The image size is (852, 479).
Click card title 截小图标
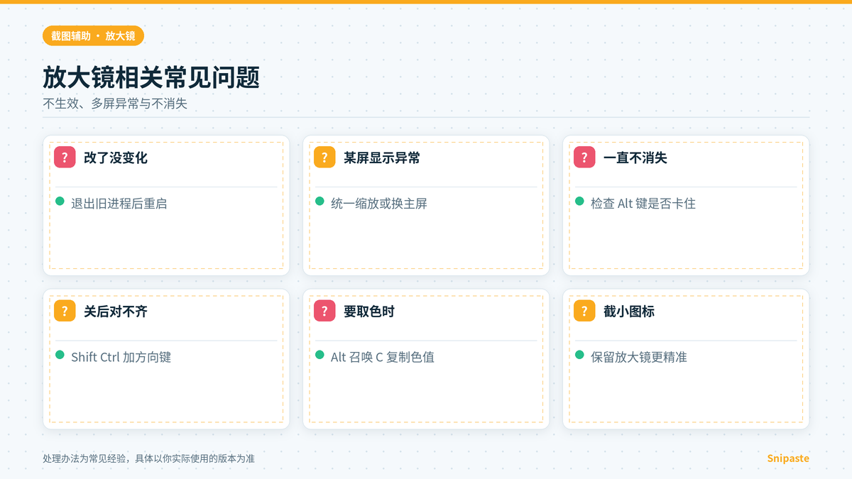point(629,311)
